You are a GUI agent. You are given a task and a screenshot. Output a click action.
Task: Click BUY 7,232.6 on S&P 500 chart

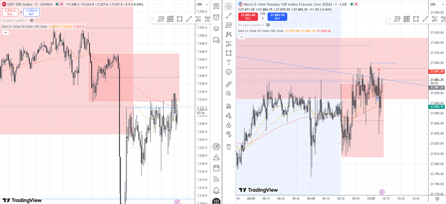32,12
